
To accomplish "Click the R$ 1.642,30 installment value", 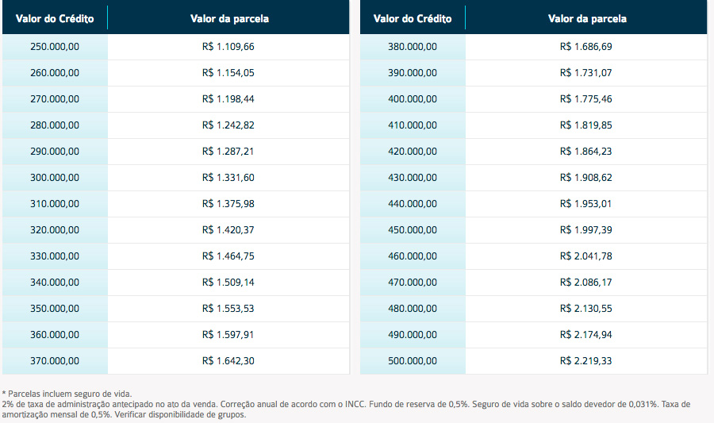I will 228,361.
